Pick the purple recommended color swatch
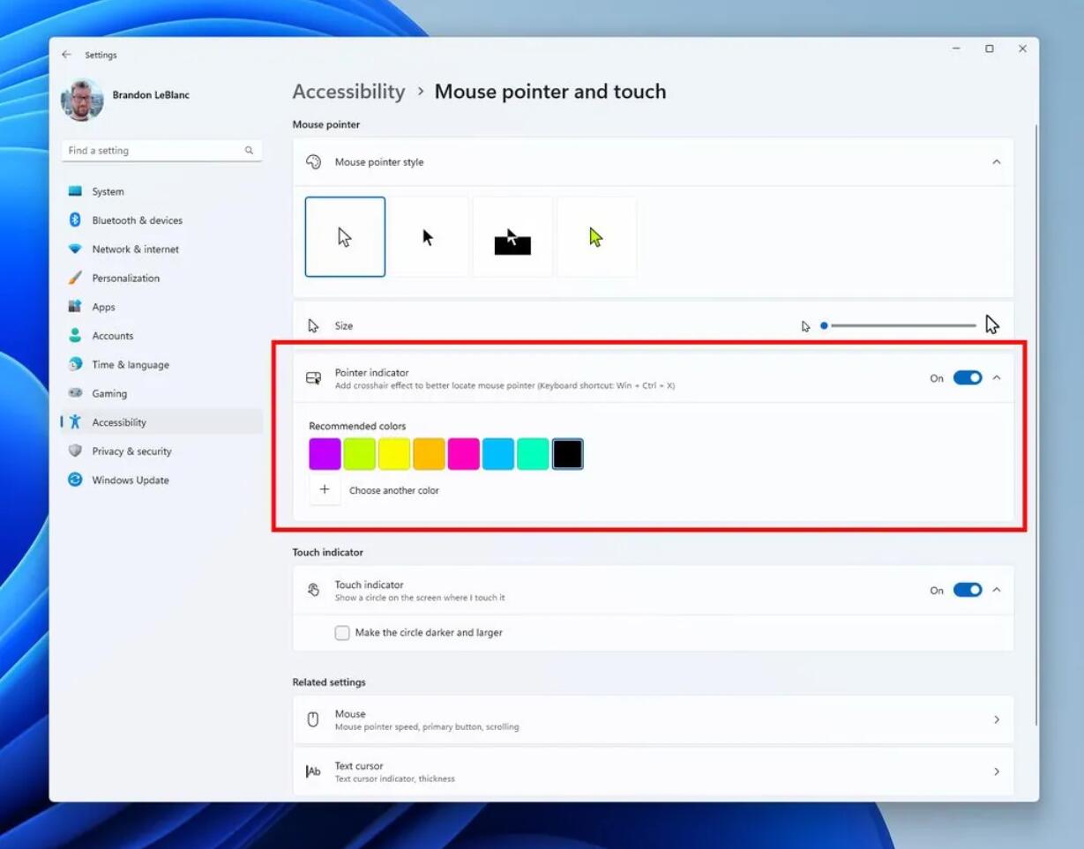The image size is (1084, 849). [325, 454]
